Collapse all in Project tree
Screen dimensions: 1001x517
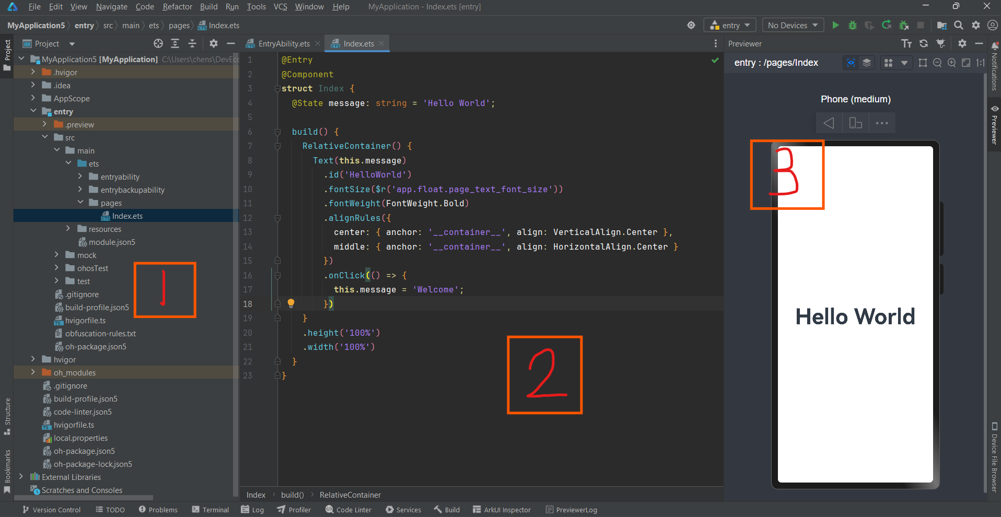pos(192,43)
